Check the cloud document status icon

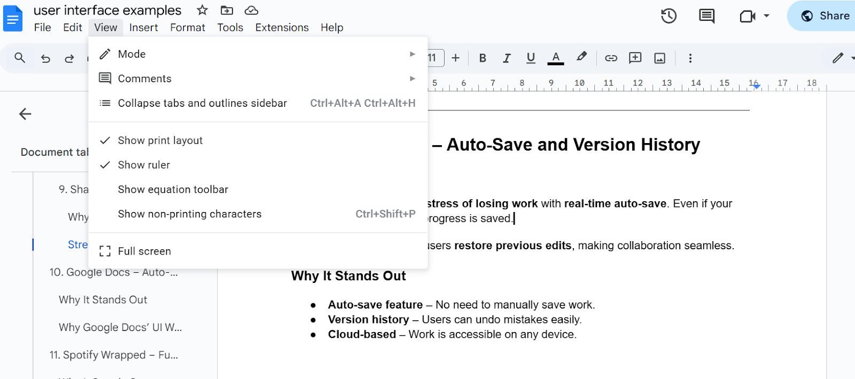click(x=251, y=10)
